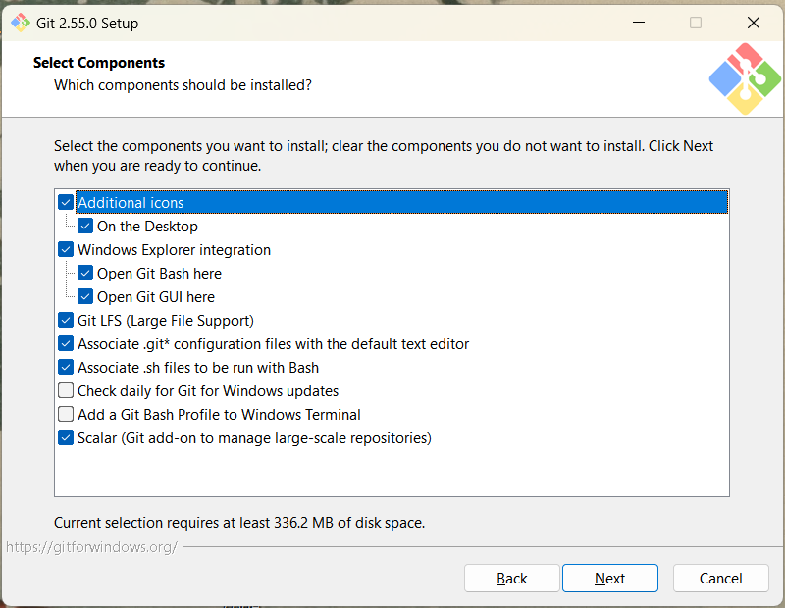Image resolution: width=785 pixels, height=608 pixels.
Task: Select the Add a Git Bash Profile label
Action: 219,415
